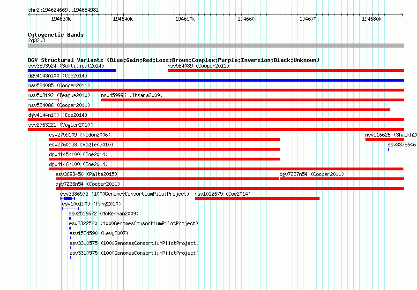Screen dimensions: 417x290
Task: Click the esv3378646 label
Action: click(402, 145)
